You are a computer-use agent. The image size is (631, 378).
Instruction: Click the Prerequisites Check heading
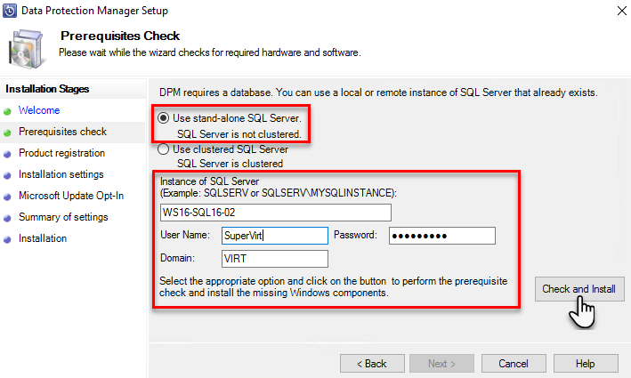tap(120, 36)
